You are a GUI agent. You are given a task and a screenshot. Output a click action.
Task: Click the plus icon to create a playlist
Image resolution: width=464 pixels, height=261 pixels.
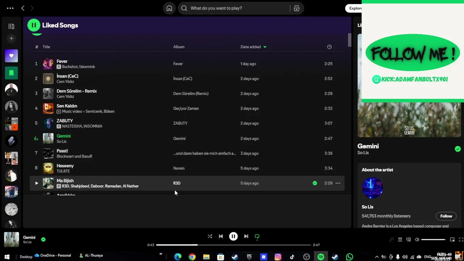11,38
